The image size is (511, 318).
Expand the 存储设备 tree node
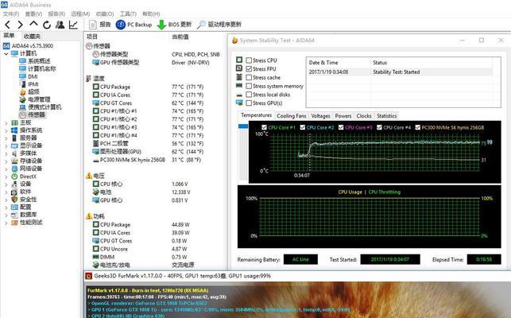tap(6, 161)
